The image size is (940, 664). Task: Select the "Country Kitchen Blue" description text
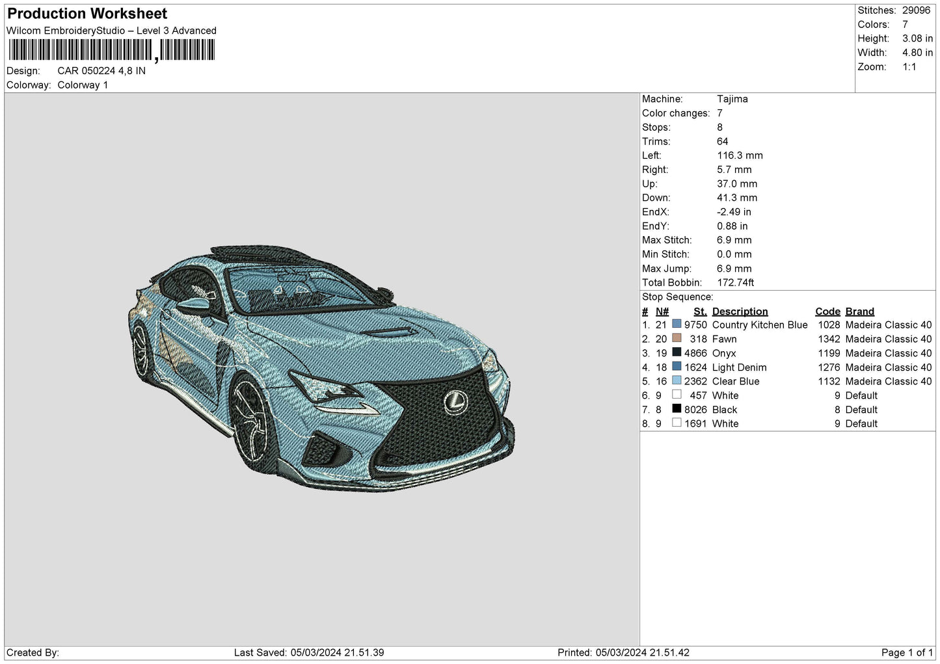click(x=760, y=325)
